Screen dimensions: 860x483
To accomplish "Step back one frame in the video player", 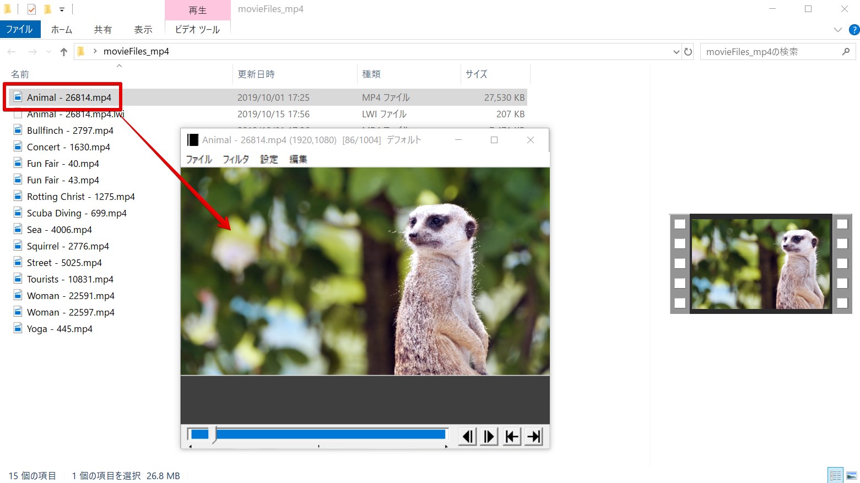I will (x=467, y=436).
